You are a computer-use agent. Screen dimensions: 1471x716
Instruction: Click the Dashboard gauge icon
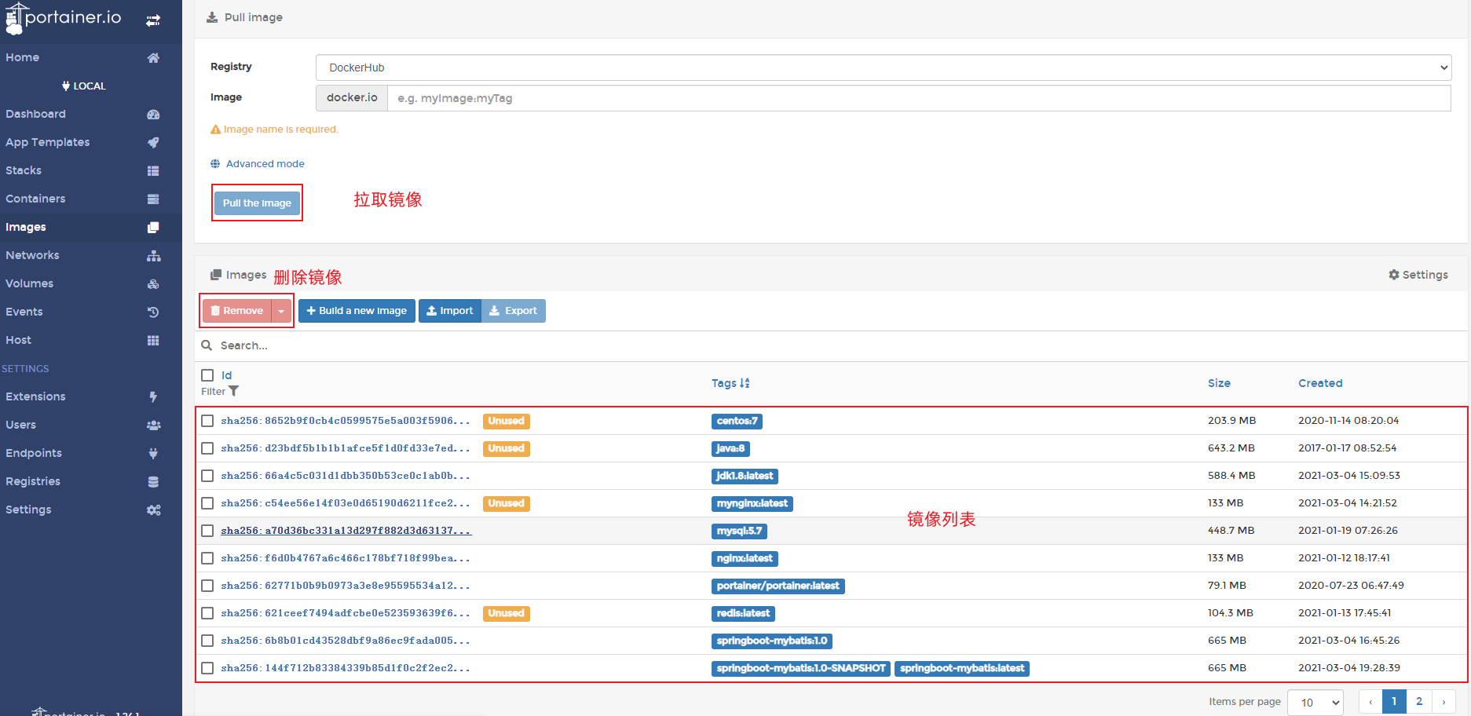click(x=153, y=114)
